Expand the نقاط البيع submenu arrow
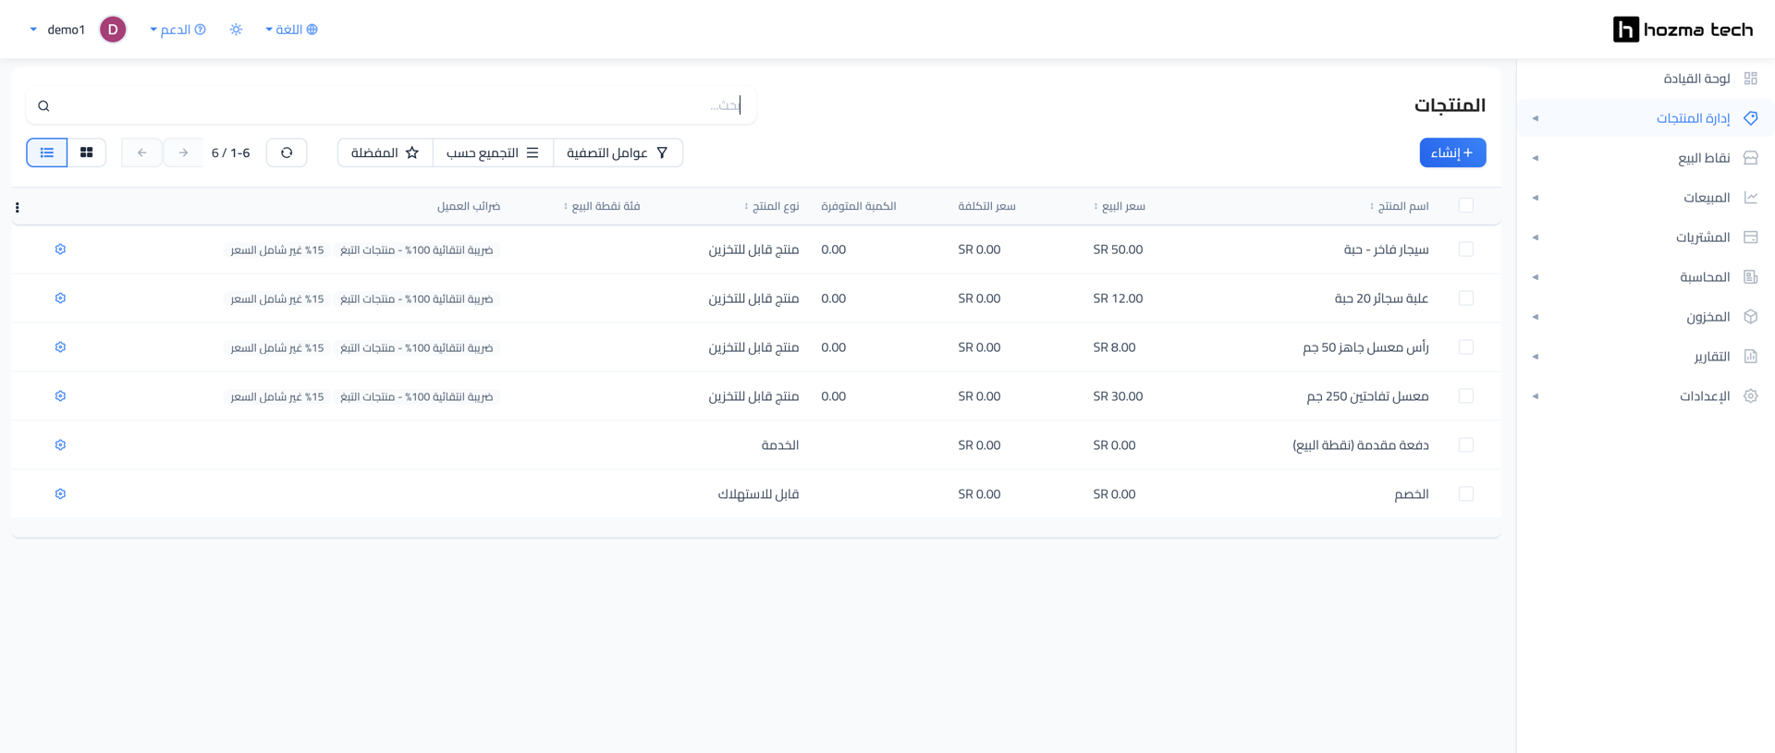This screenshot has height=753, width=1775. (x=1536, y=158)
